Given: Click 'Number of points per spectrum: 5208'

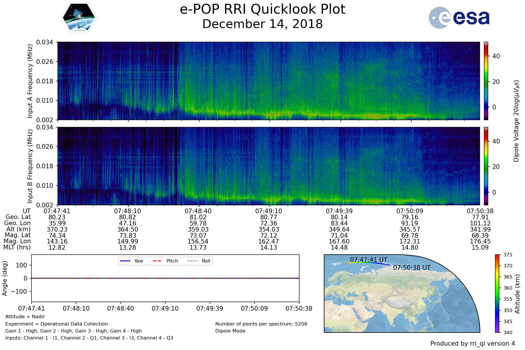Looking at the screenshot, I should pyautogui.click(x=261, y=324).
